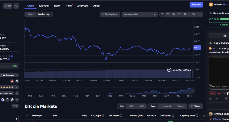
Task: Click the Buy BTC button
Action: tap(196, 5)
